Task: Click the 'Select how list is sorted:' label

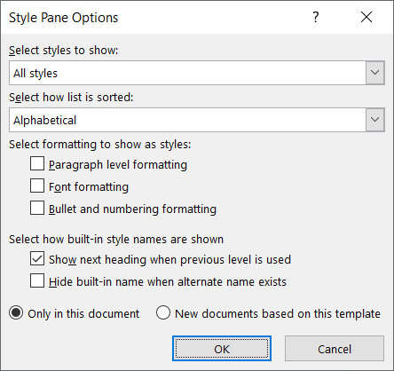Action: (x=71, y=98)
